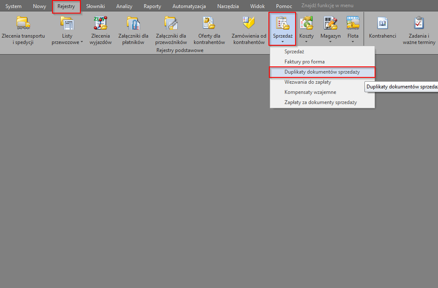Expand the Listy przewozowe dropdown
The height and width of the screenshot is (288, 438).
pos(67,30)
